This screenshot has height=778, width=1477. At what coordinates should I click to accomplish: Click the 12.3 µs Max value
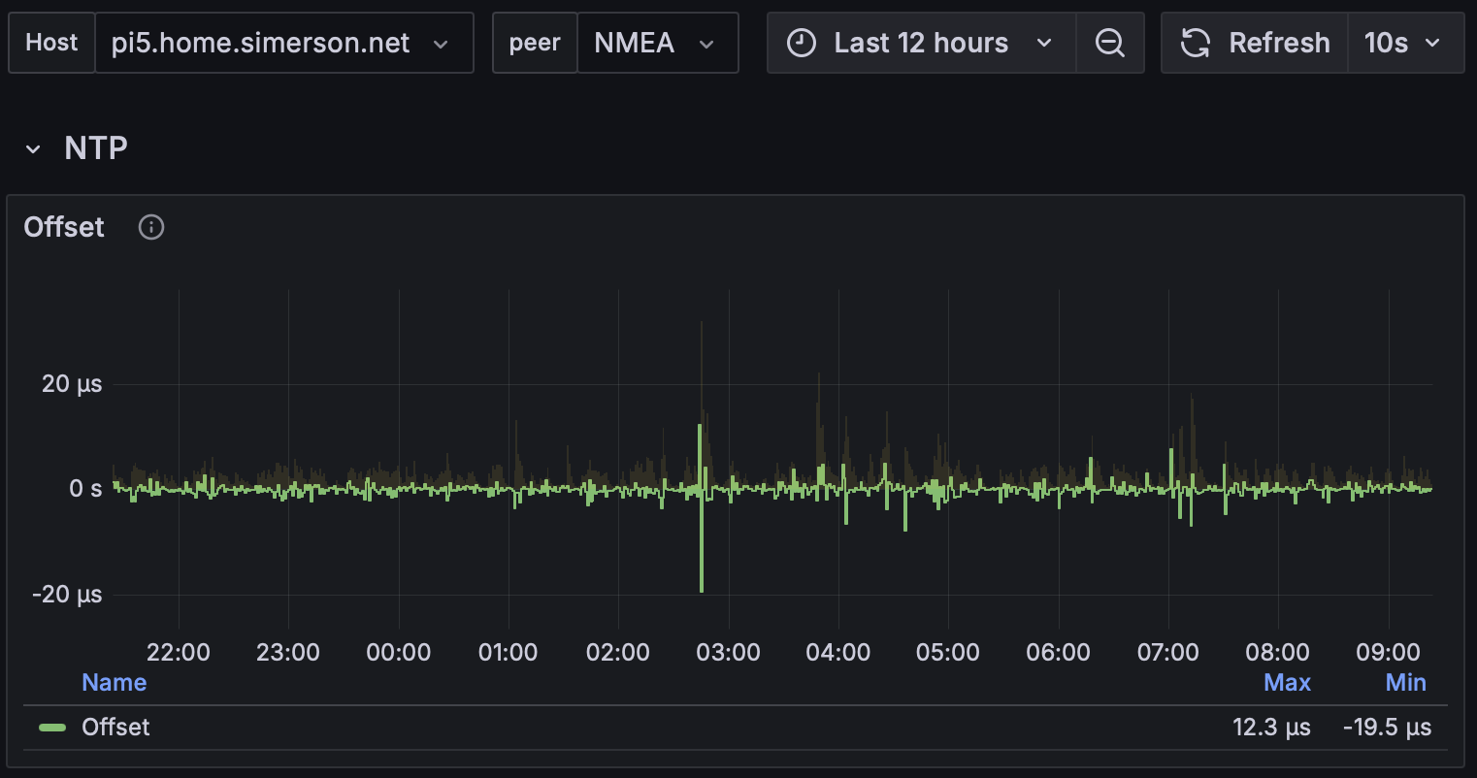[1271, 728]
